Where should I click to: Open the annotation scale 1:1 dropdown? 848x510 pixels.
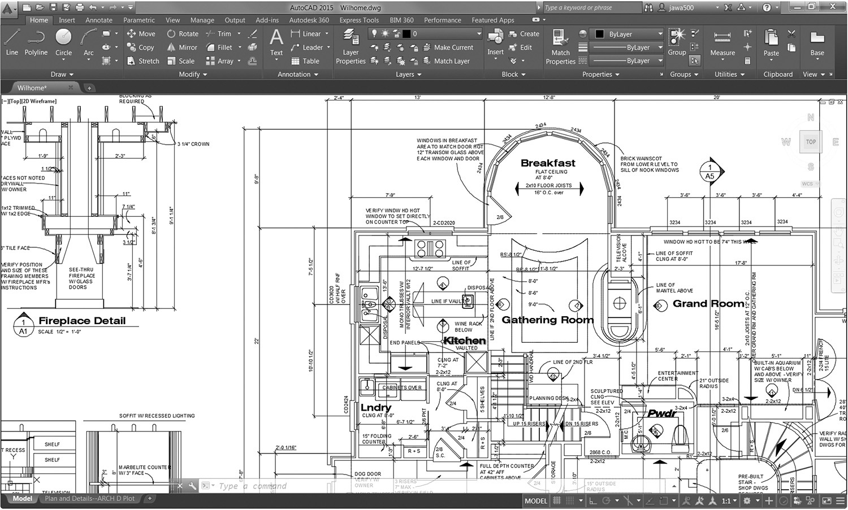(x=729, y=500)
